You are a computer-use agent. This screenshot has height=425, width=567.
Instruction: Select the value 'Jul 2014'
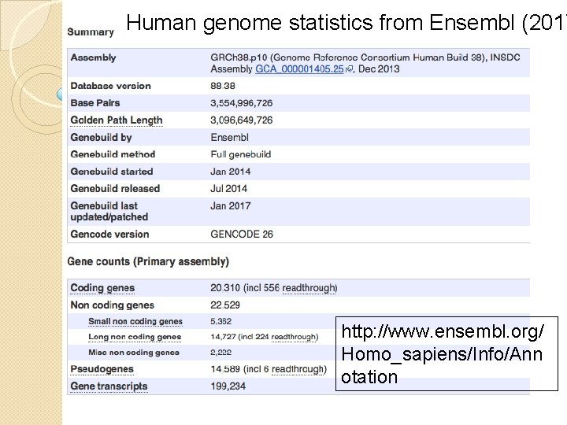(229, 189)
